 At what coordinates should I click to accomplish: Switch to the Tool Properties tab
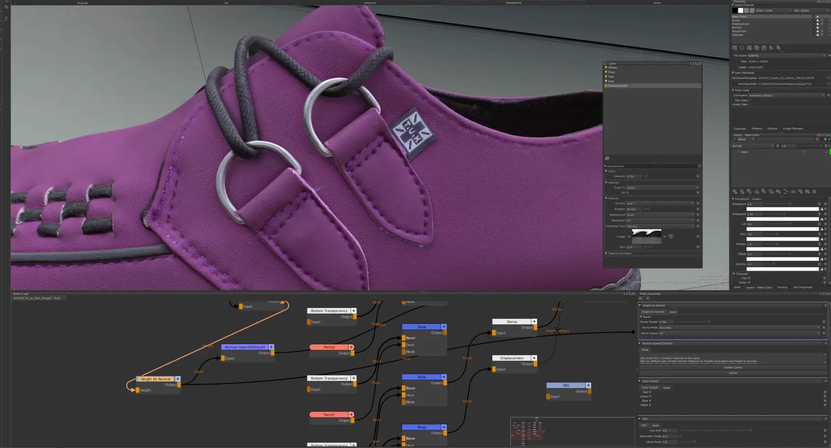[x=802, y=287]
